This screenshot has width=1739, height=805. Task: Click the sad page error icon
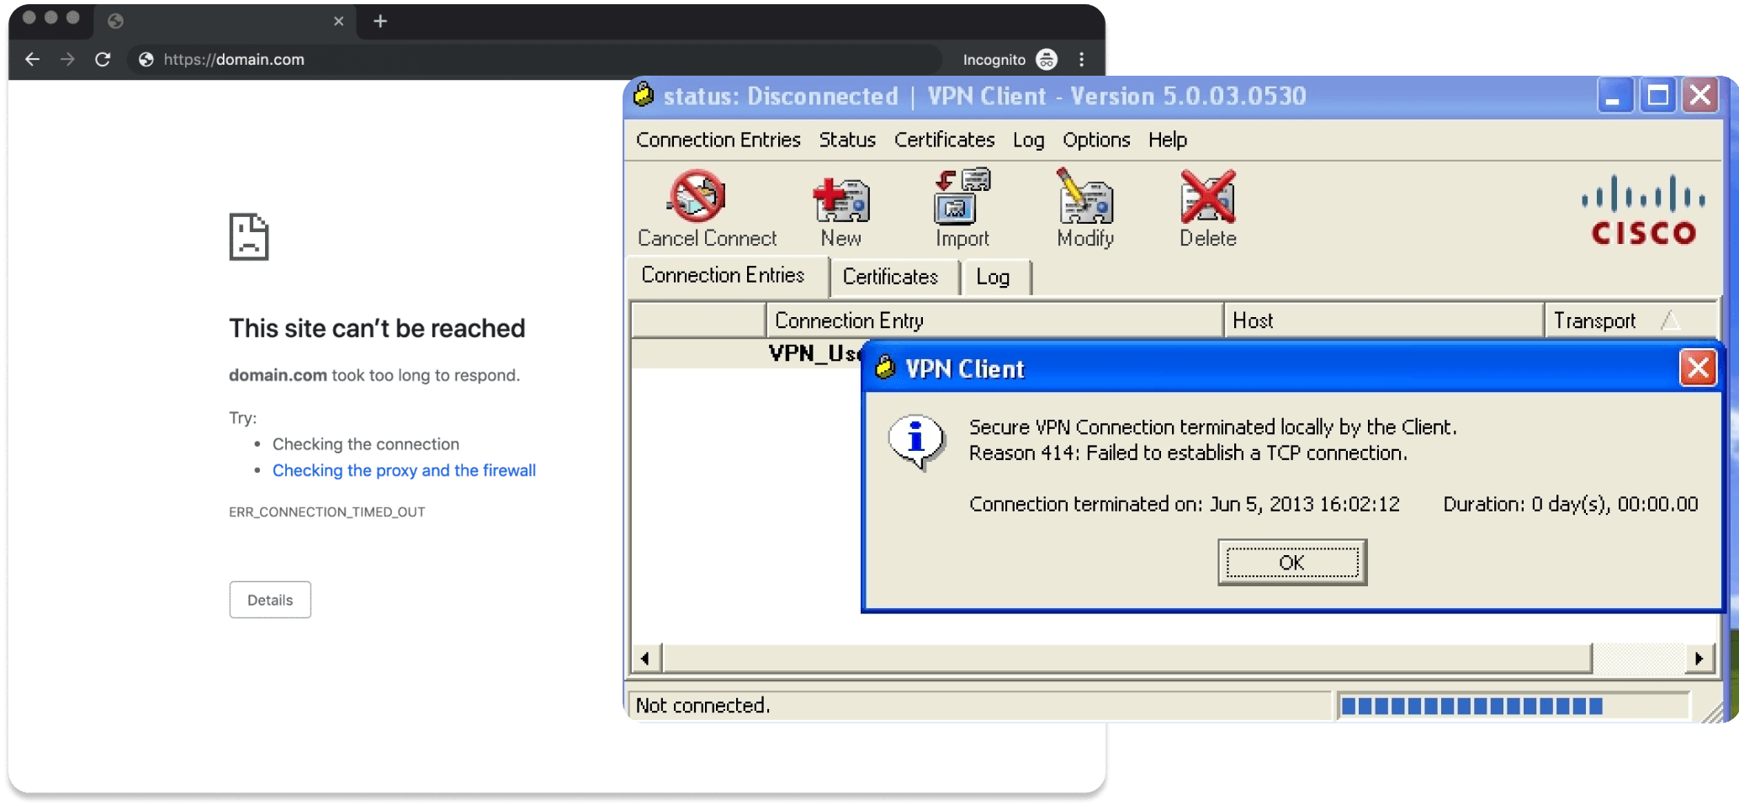[249, 236]
